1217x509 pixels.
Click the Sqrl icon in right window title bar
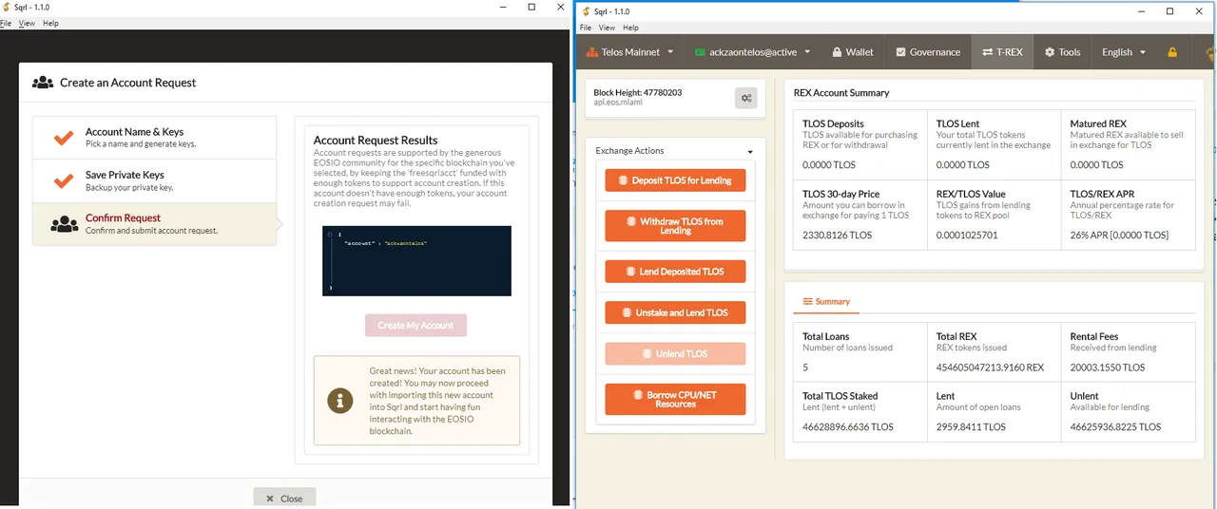tap(587, 11)
